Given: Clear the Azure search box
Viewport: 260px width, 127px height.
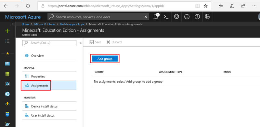Looking at the screenshot, I should pyautogui.click(x=146, y=17).
